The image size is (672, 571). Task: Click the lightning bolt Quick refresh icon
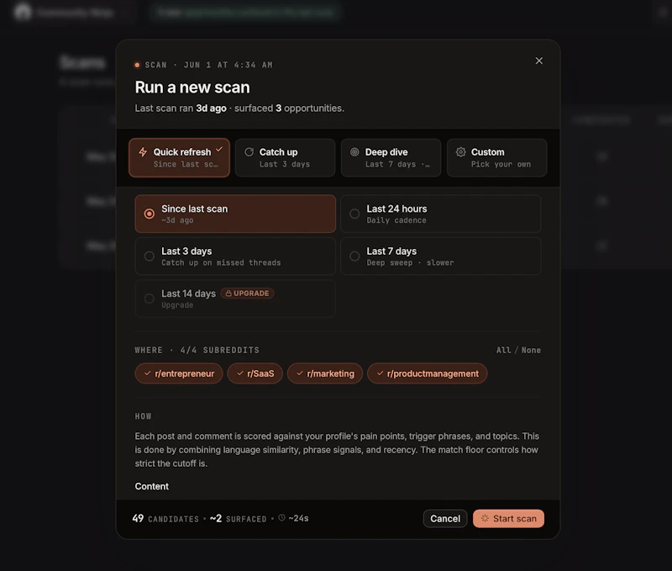(x=143, y=152)
